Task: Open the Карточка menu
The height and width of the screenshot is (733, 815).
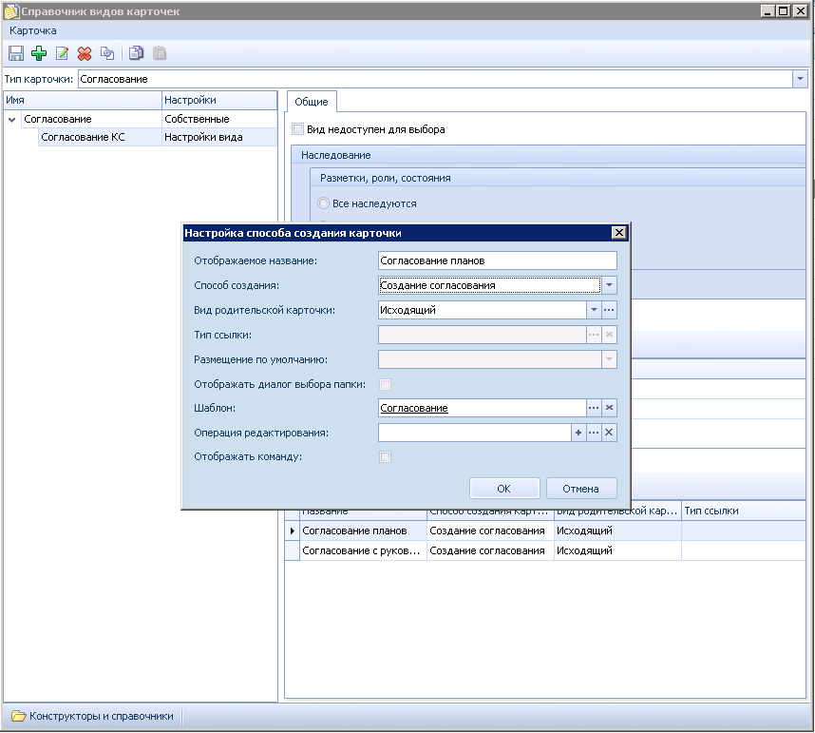Action: 32,30
